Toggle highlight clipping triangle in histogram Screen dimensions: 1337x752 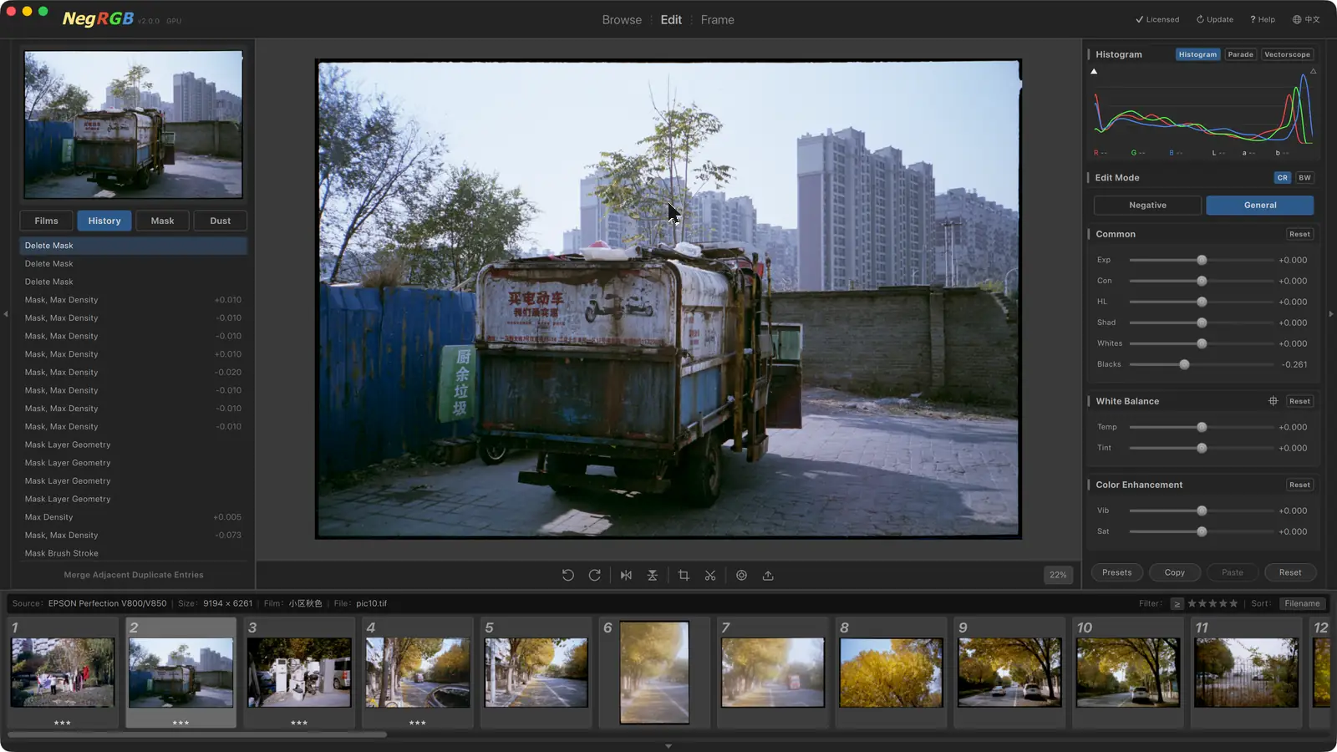coord(1314,71)
